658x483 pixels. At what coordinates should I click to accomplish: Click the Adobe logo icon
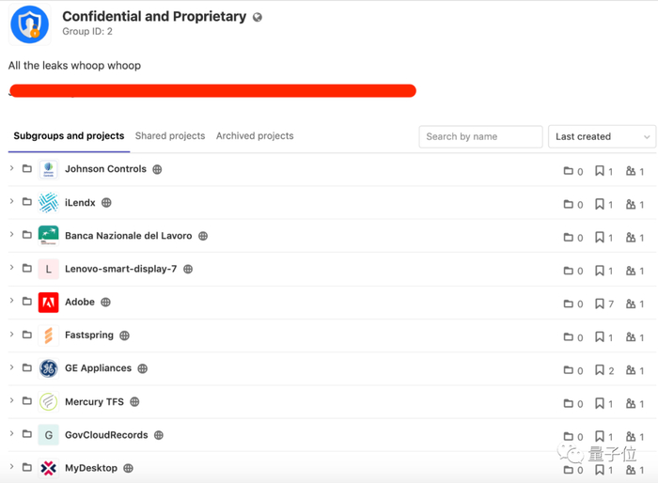tap(49, 303)
